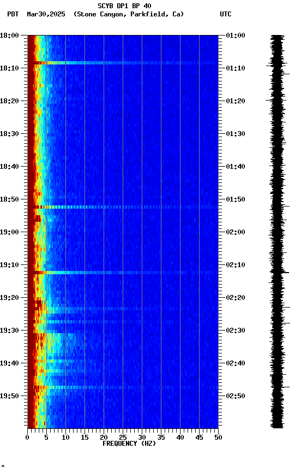Screen dimensions: 301x472
Task: Click the 18:00 PDT time label
Action: [x=9, y=36]
